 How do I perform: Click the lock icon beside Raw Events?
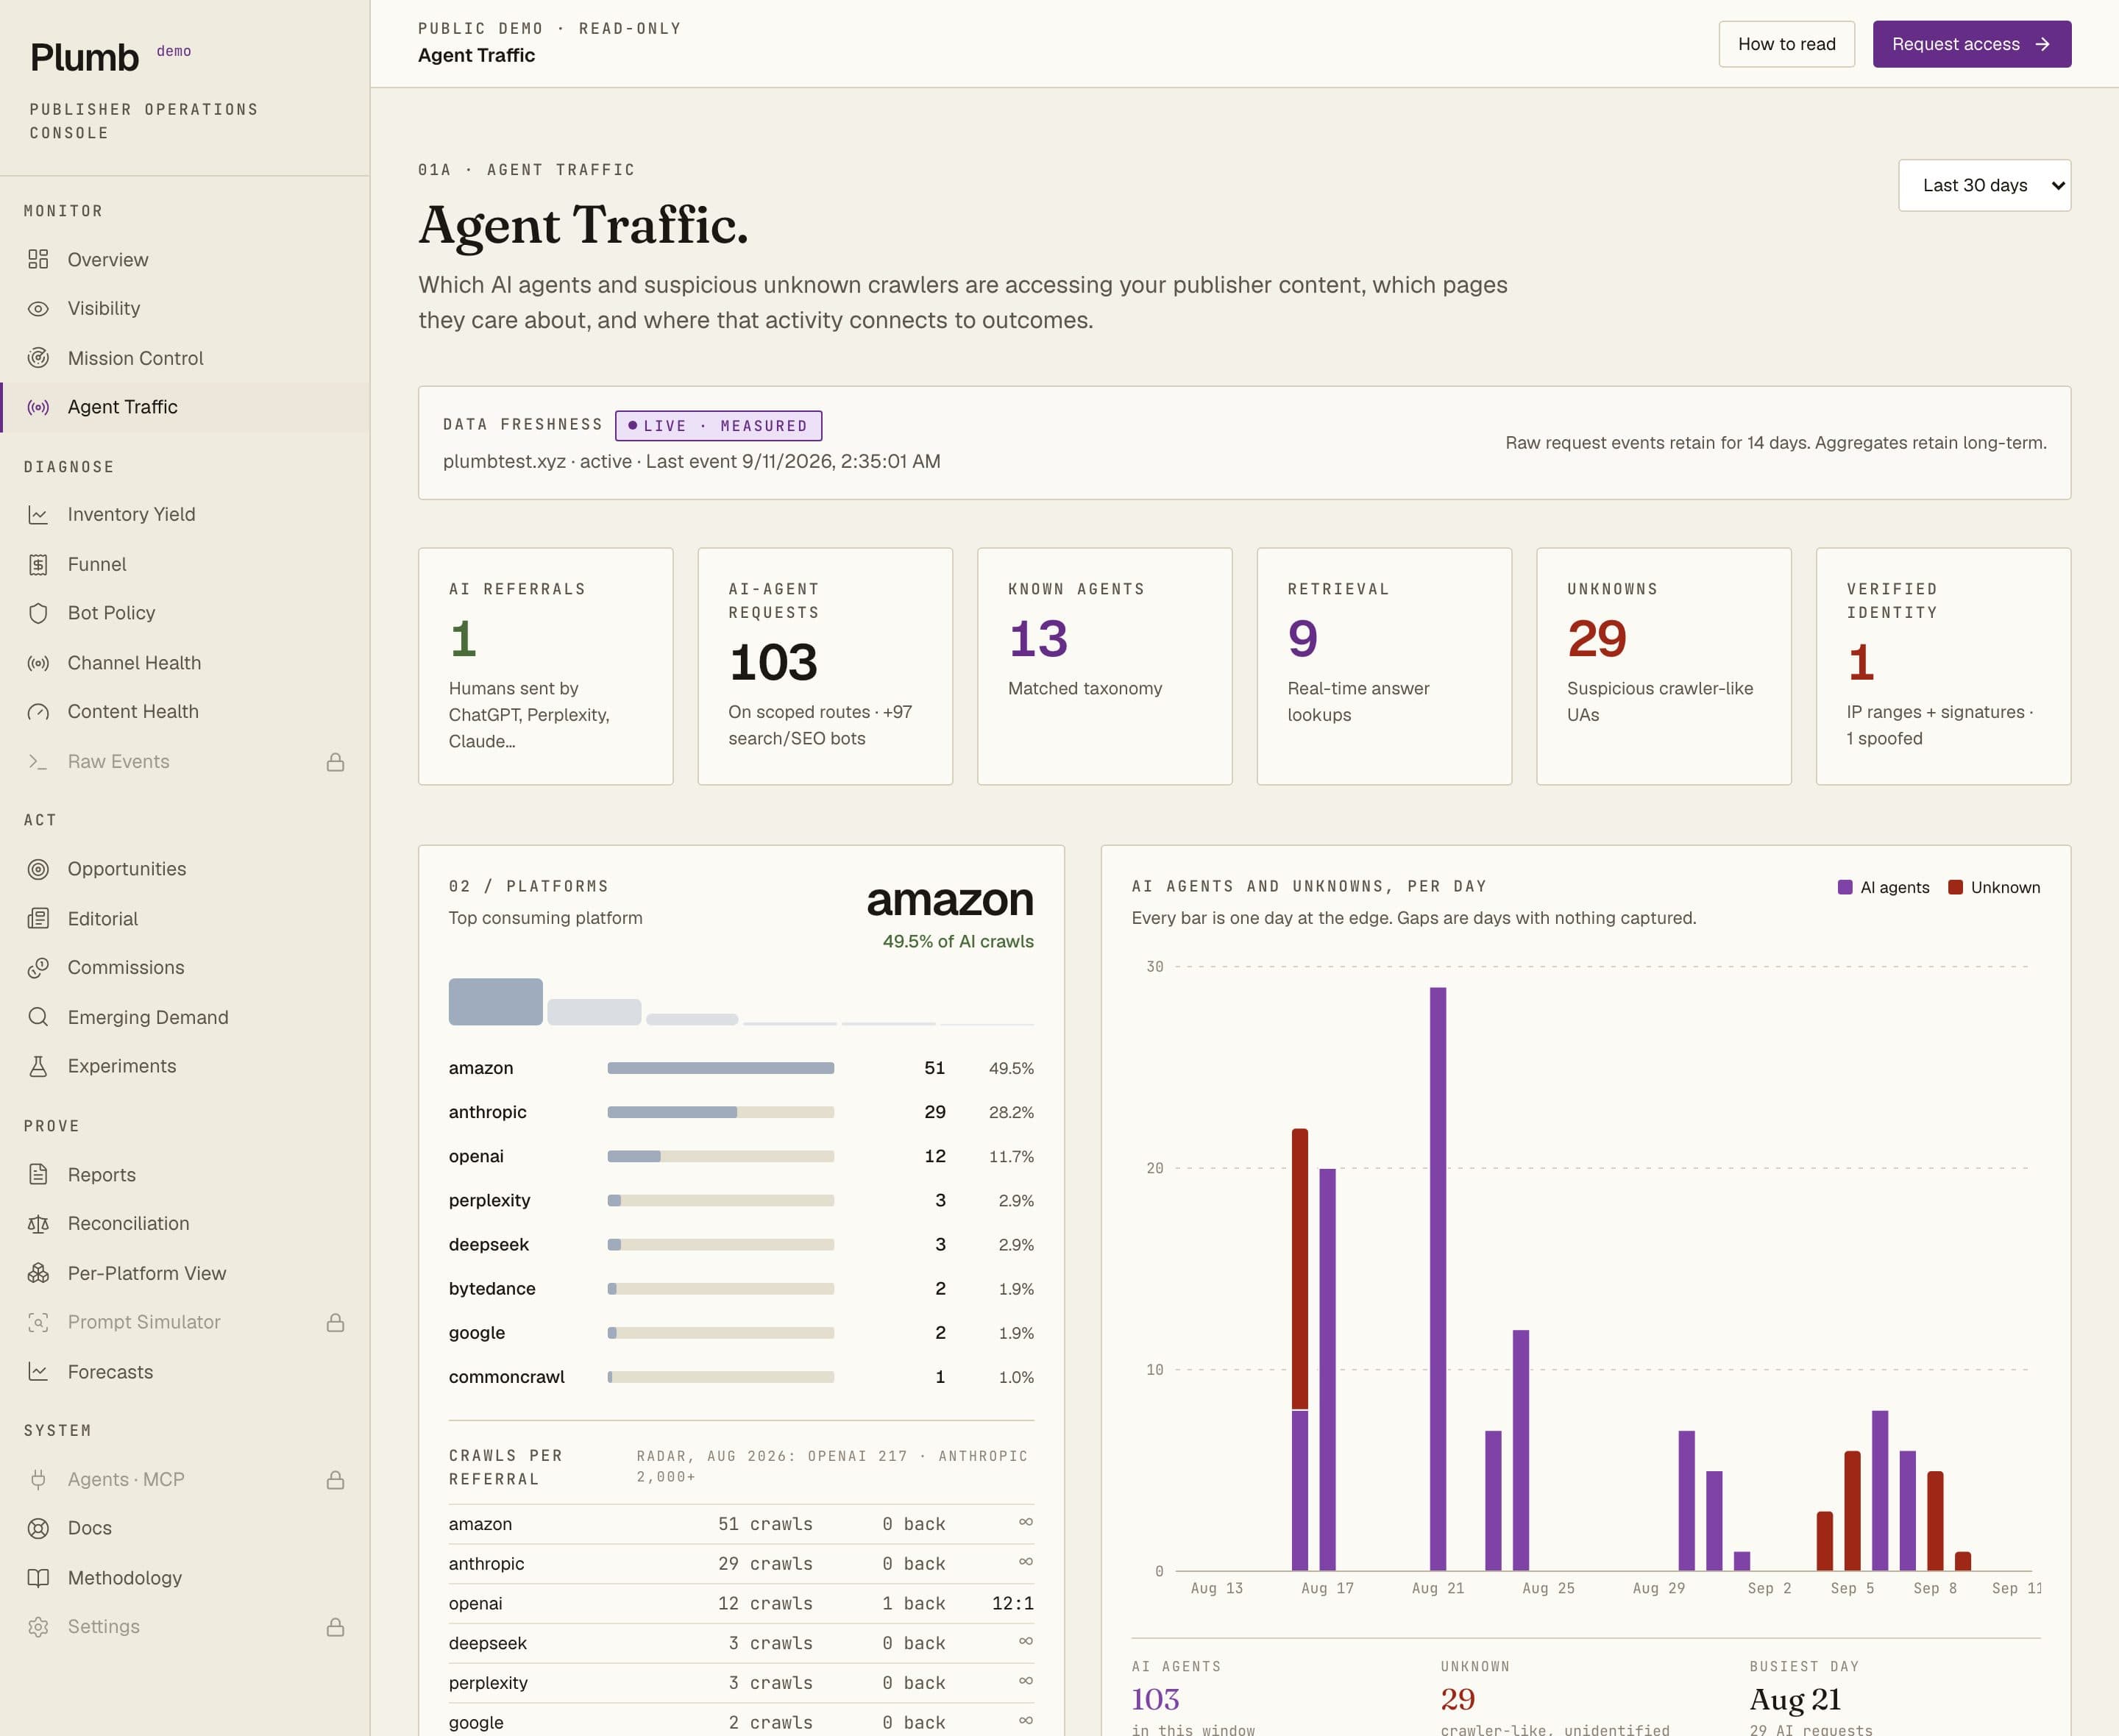(336, 762)
